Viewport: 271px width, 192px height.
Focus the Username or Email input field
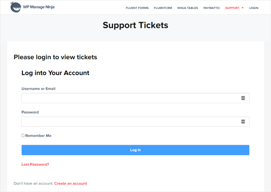coord(130,98)
